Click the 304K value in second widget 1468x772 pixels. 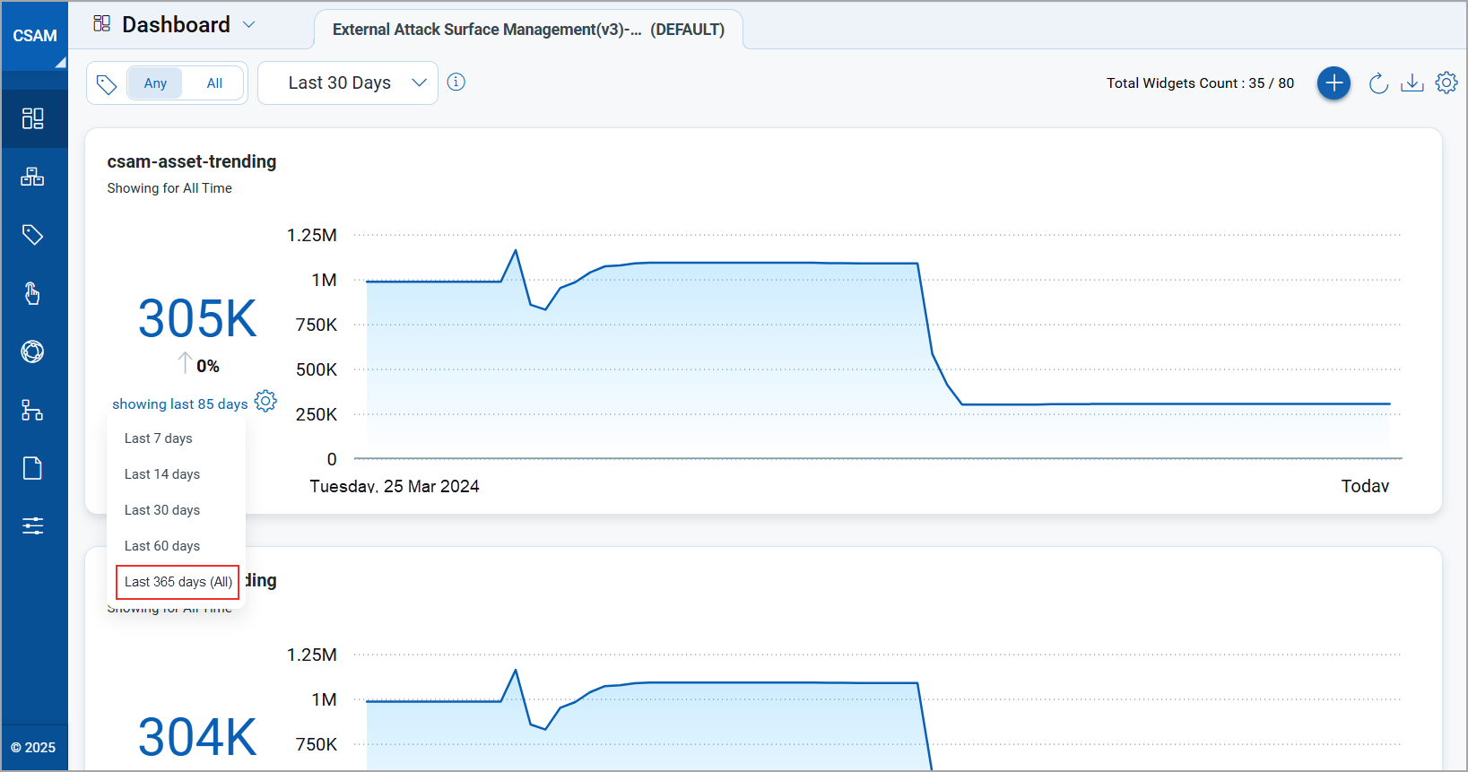tap(197, 737)
